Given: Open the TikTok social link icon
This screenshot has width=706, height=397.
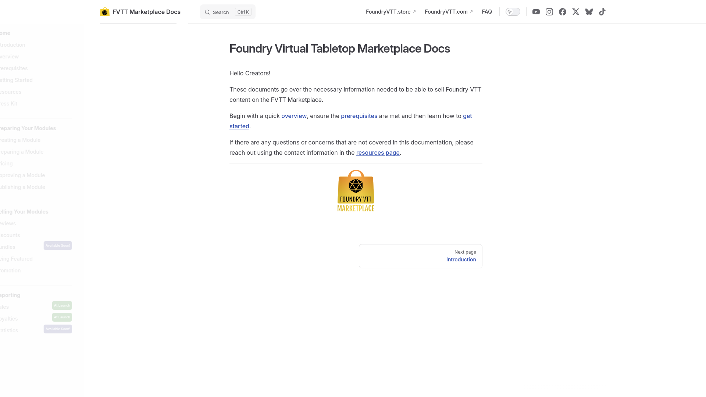Looking at the screenshot, I should coord(602,12).
